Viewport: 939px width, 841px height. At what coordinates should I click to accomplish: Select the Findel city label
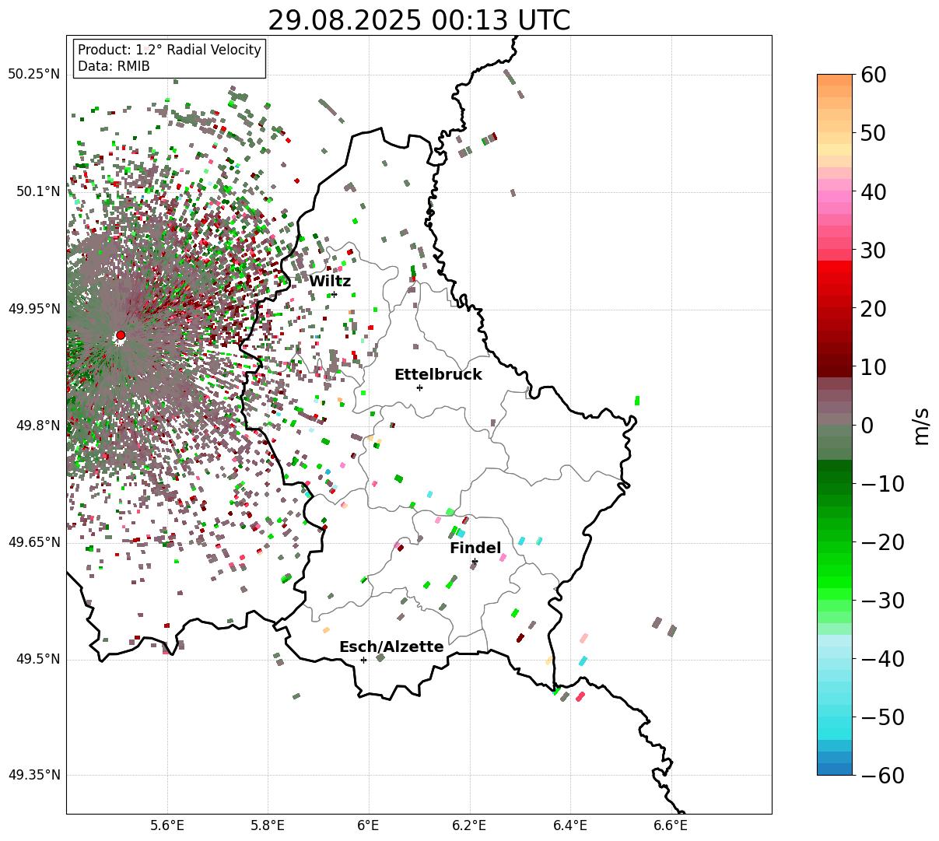(x=475, y=548)
